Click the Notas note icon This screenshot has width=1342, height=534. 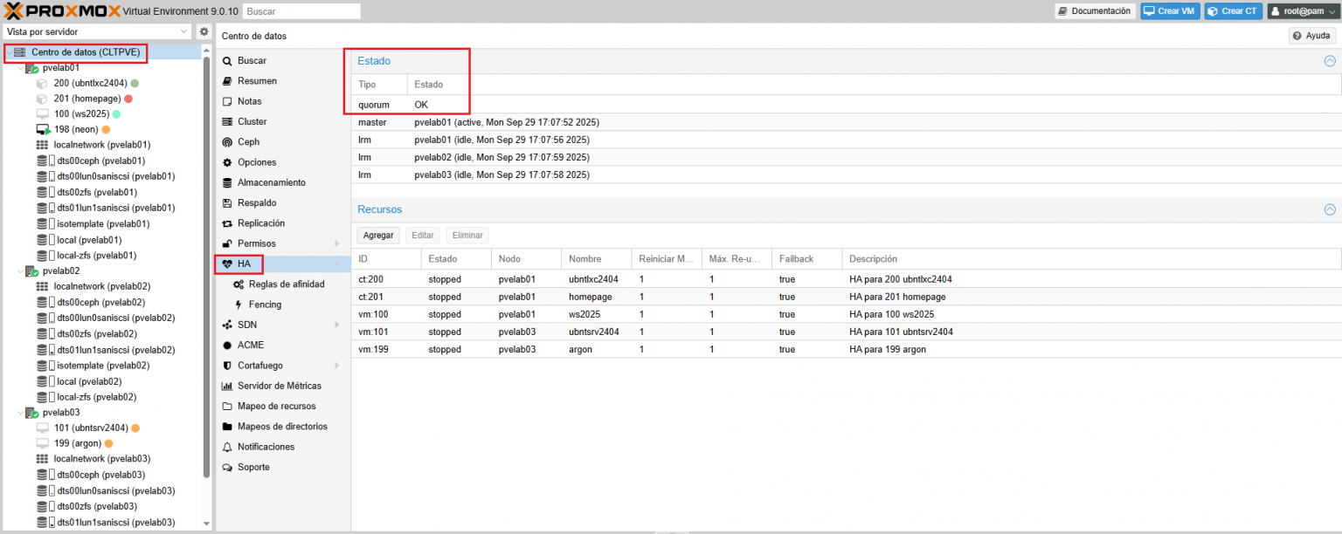pyautogui.click(x=227, y=101)
